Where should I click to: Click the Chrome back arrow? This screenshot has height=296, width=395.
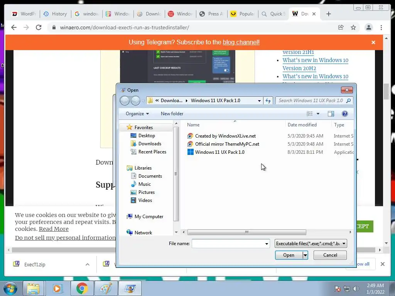tap(14, 27)
